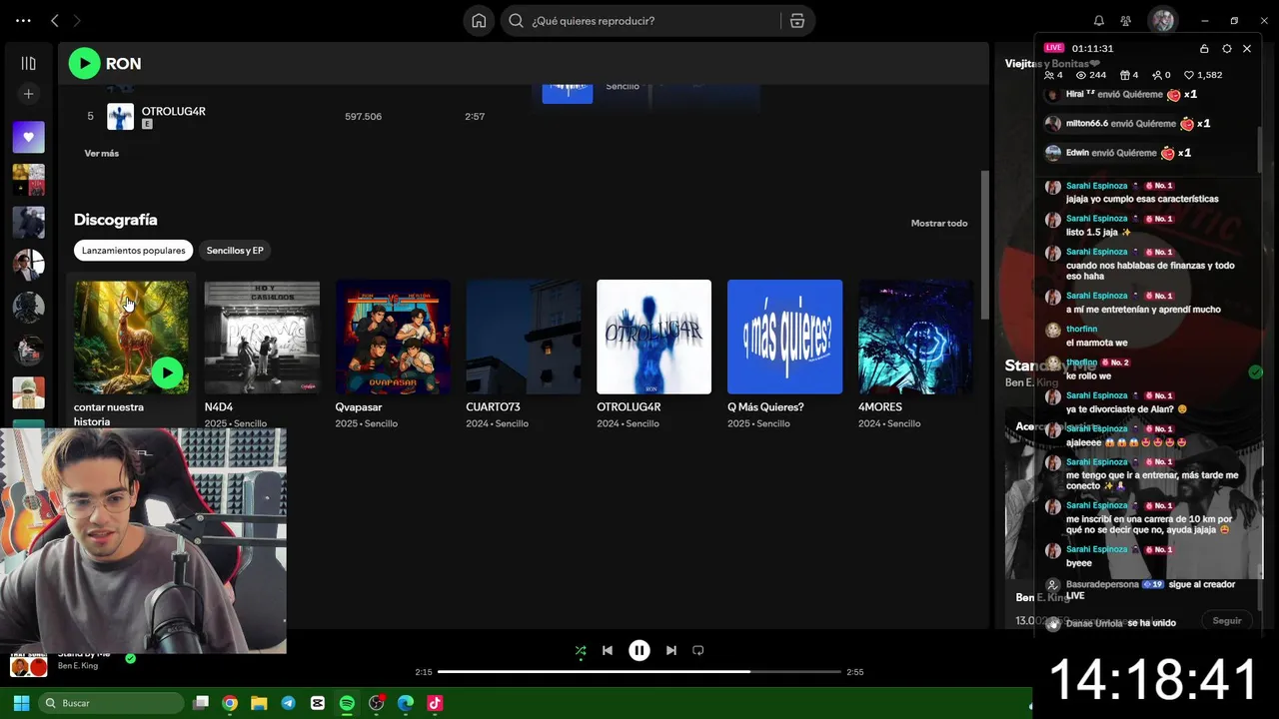The height and width of the screenshot is (719, 1279).
Task: Open the 4MORES single cover
Action: (x=915, y=337)
